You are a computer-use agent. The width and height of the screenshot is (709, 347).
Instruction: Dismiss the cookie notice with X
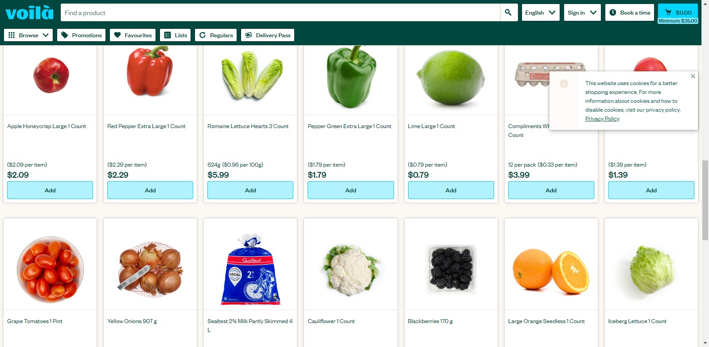click(693, 76)
